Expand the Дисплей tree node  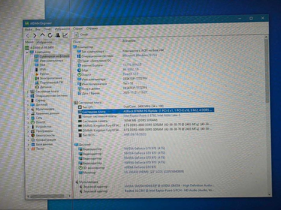(x=28, y=105)
